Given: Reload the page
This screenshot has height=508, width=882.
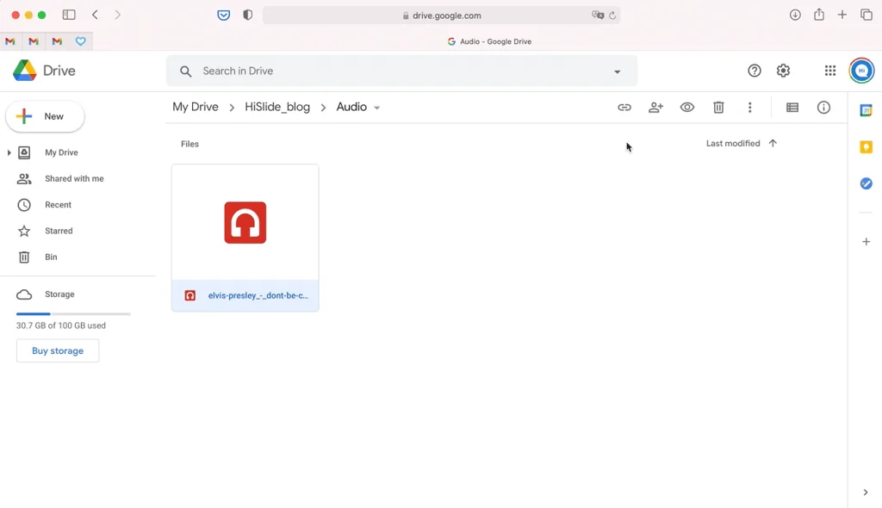Looking at the screenshot, I should [x=612, y=15].
